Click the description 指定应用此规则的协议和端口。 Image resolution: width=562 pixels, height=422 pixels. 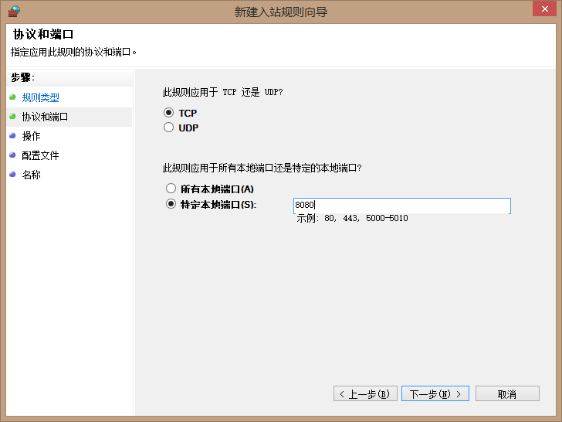pos(73,52)
